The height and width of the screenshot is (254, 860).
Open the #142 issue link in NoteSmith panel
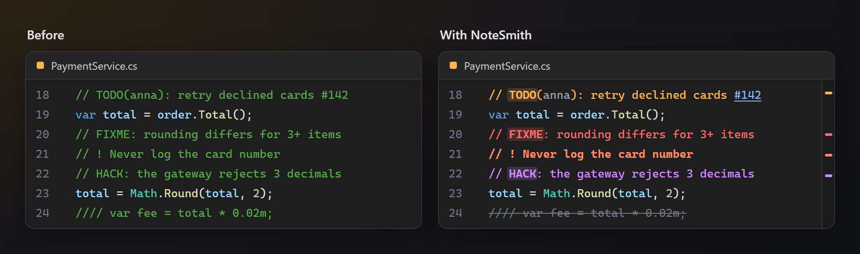coord(747,95)
